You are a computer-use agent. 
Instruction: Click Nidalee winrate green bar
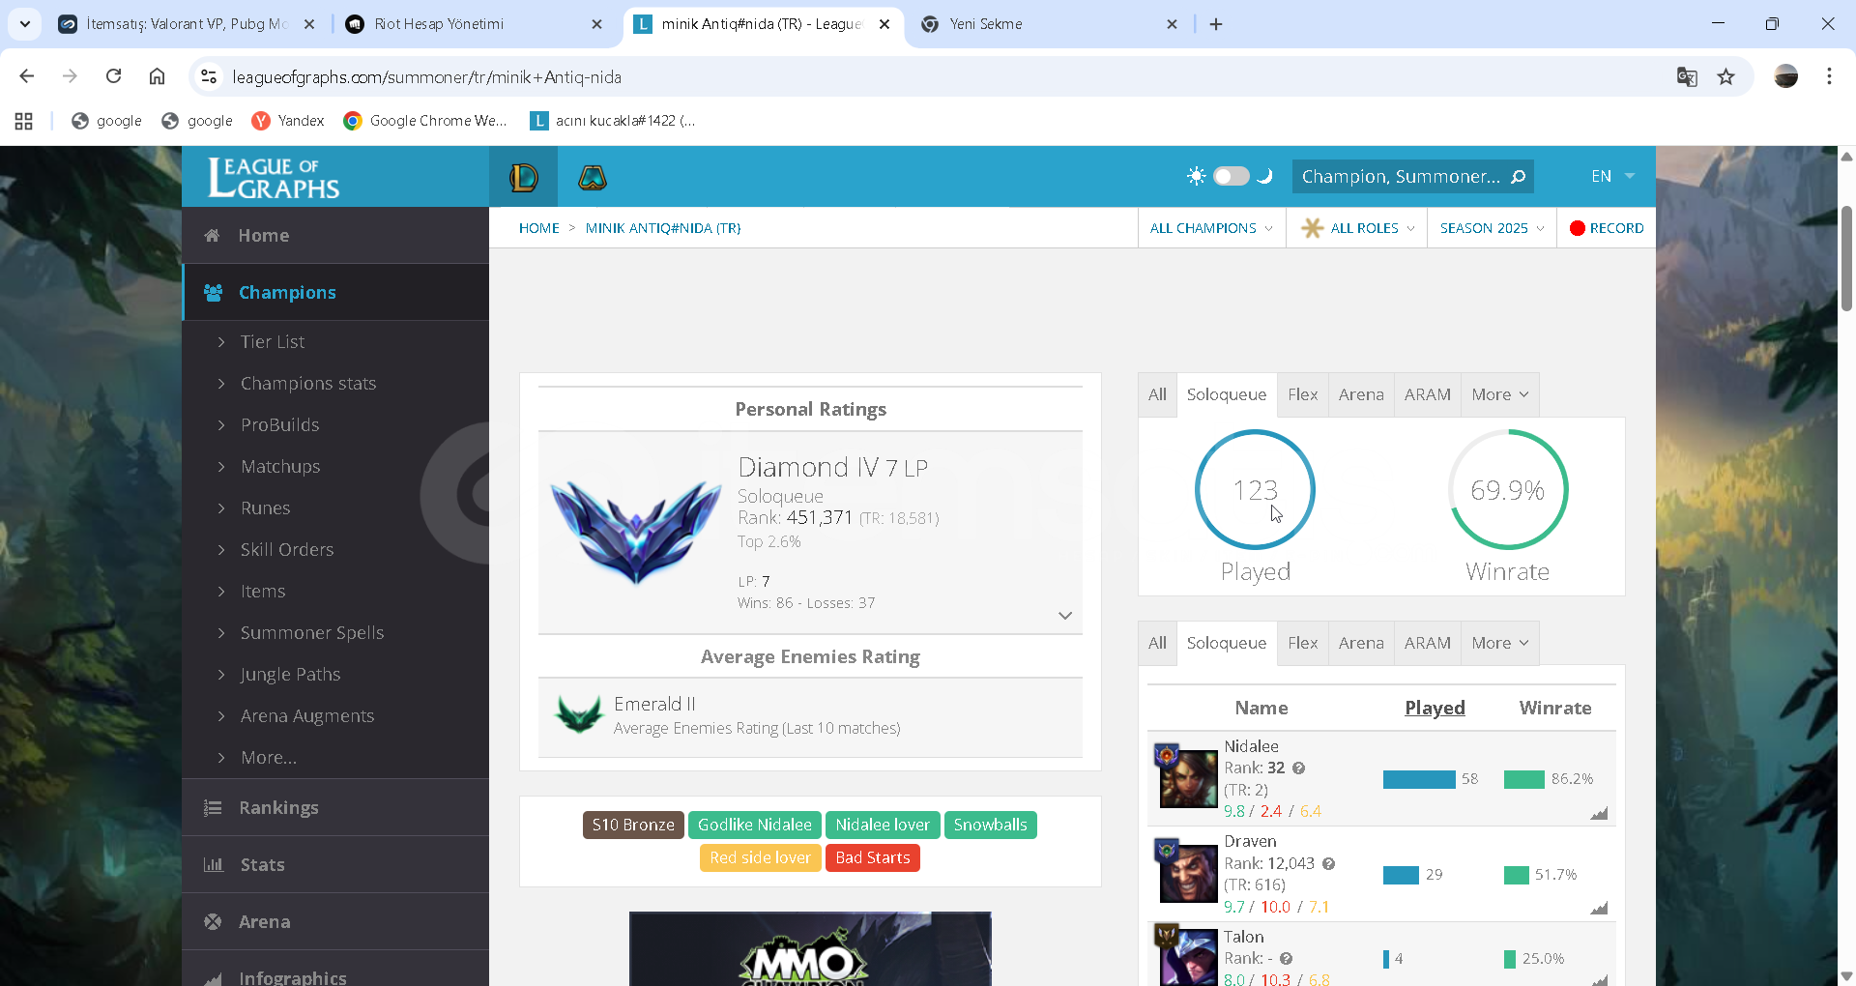point(1524,779)
